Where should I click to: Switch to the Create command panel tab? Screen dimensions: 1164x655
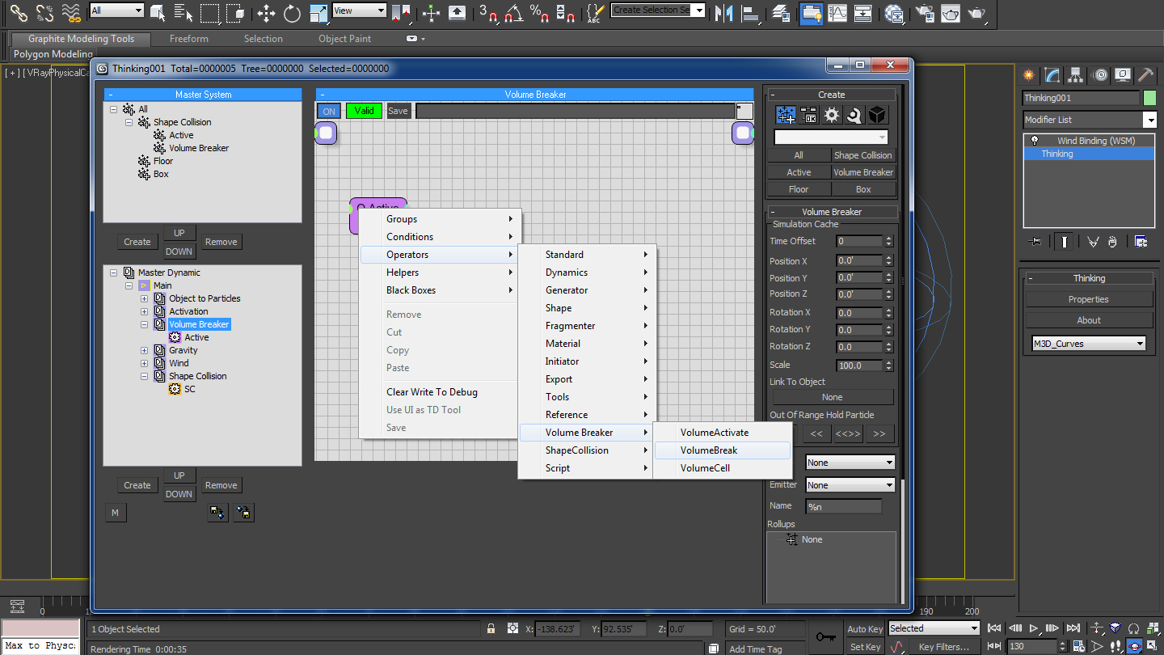click(x=1028, y=75)
